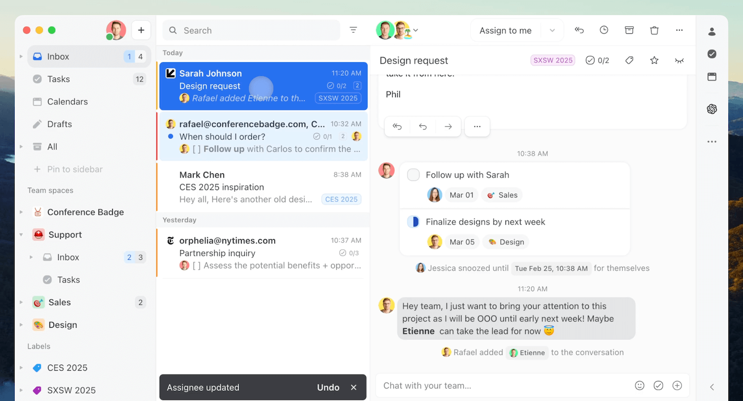Check the Follow up with Sarah task
The width and height of the screenshot is (743, 401).
[413, 175]
